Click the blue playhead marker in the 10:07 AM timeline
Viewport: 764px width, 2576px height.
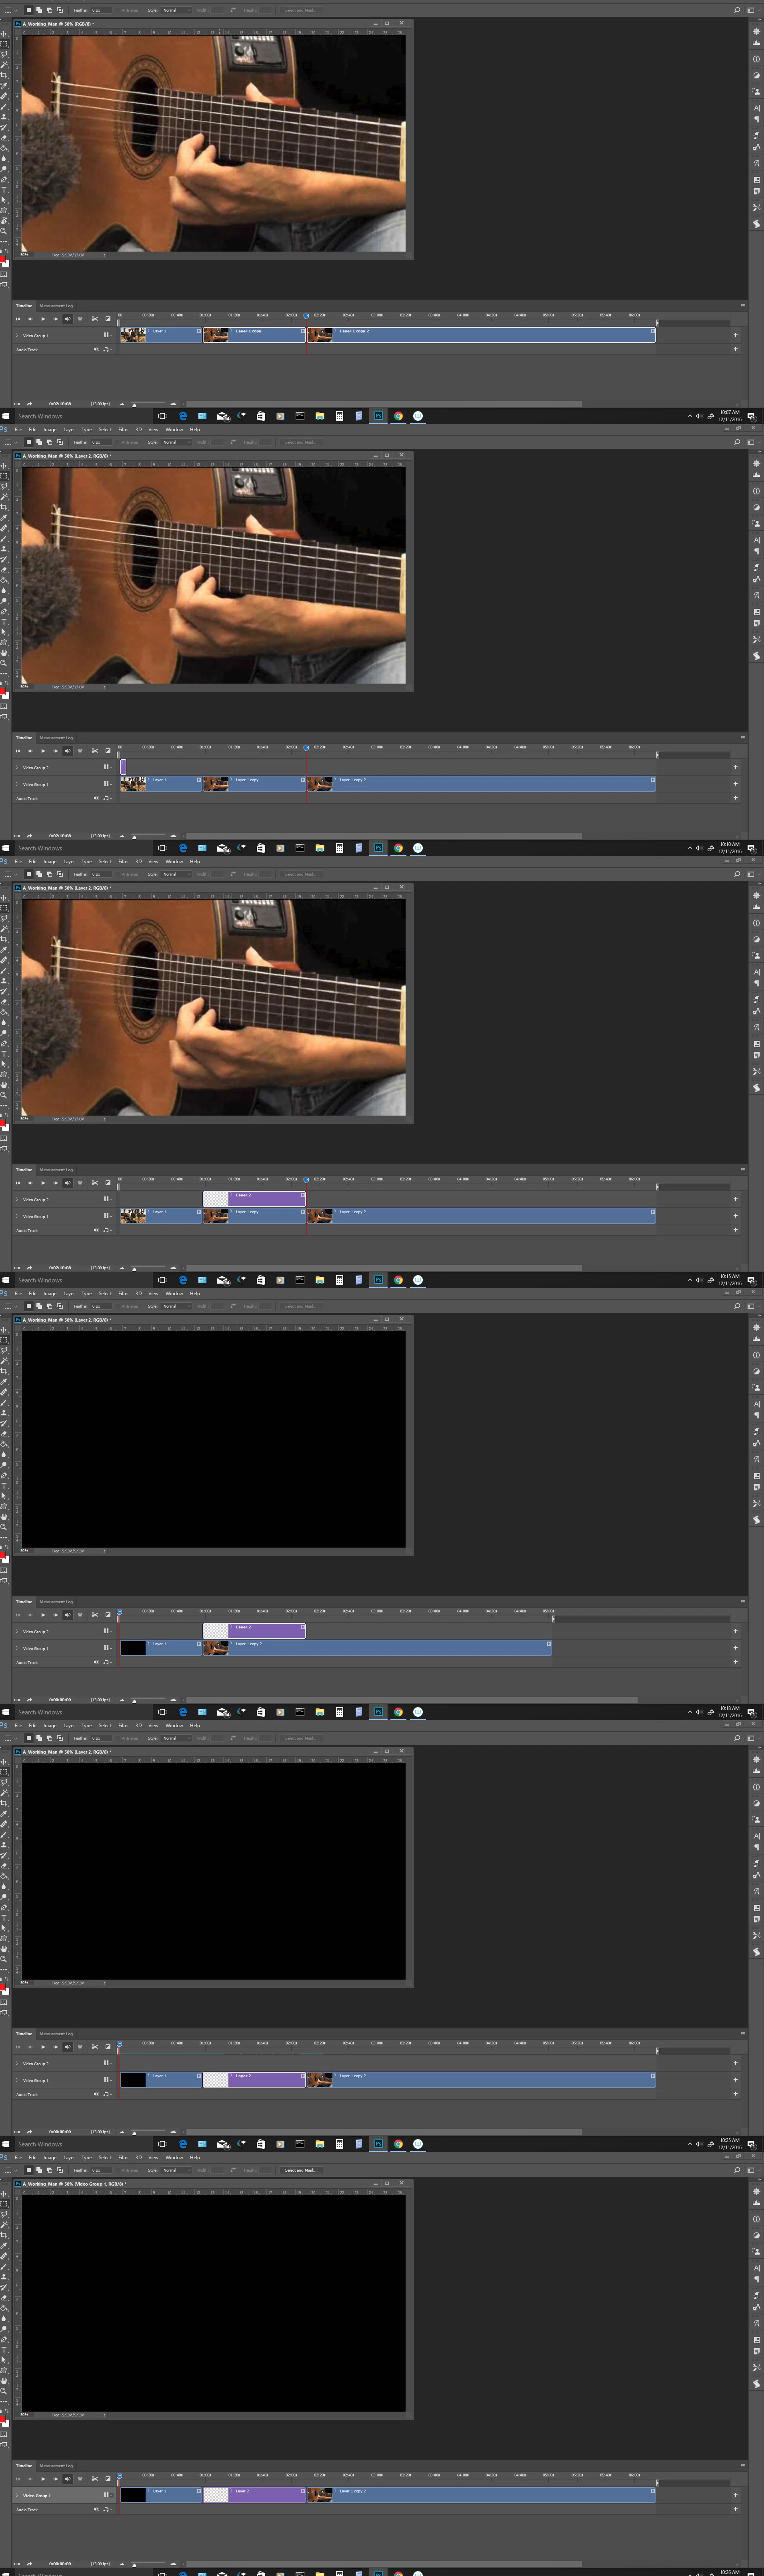[306, 316]
